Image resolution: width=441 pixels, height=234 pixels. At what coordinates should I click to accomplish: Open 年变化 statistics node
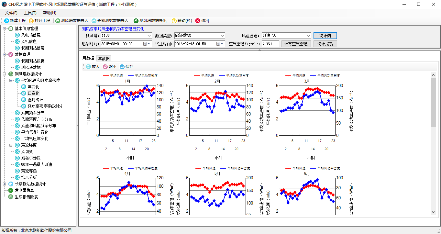click(x=33, y=87)
